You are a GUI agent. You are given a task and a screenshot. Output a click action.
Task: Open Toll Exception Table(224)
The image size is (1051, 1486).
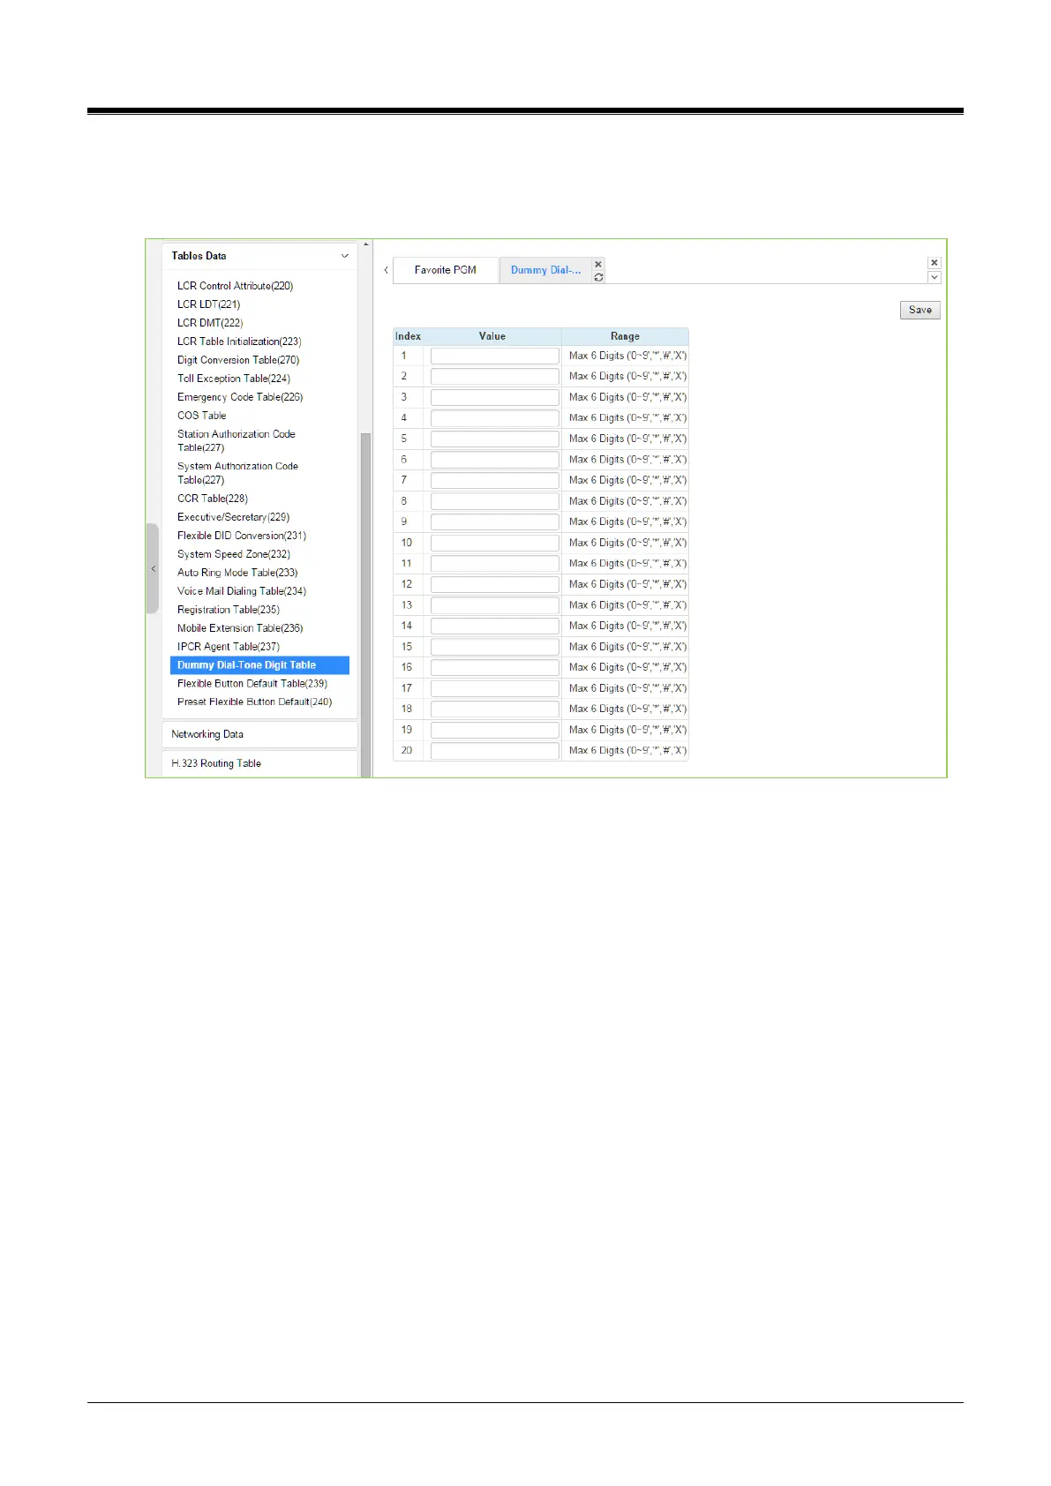[x=234, y=379]
